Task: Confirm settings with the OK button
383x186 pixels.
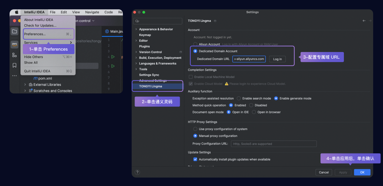Action: pyautogui.click(x=362, y=172)
